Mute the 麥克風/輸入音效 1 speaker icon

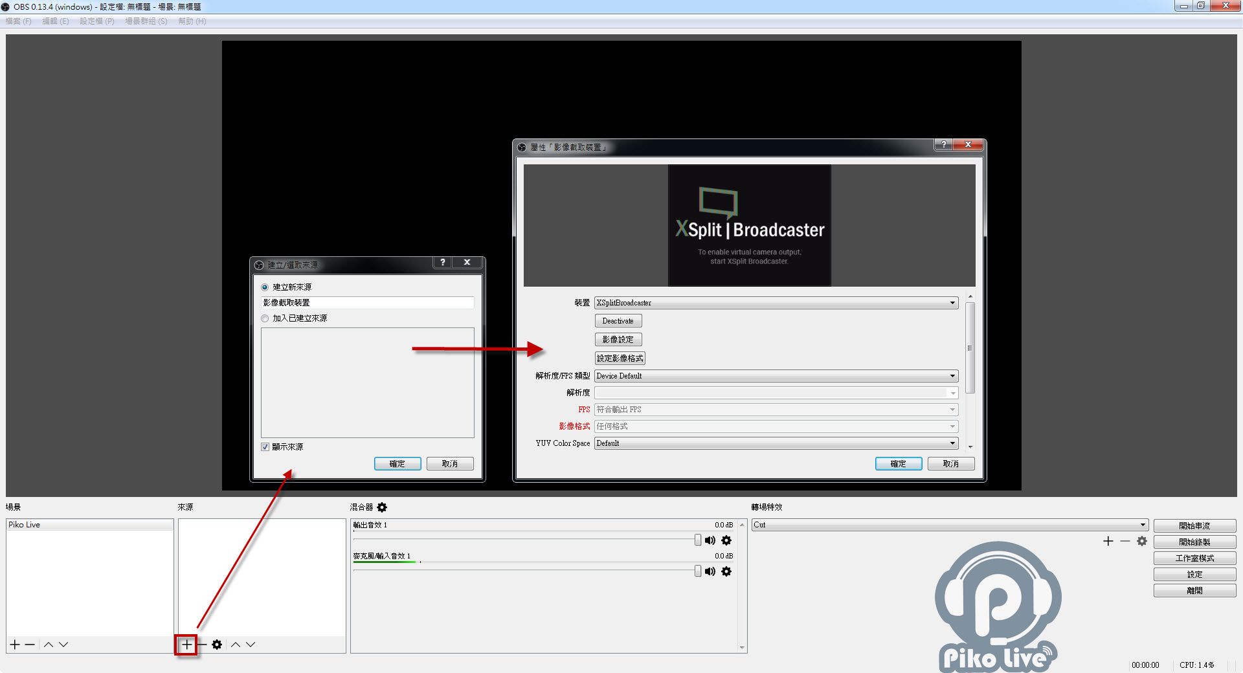tap(710, 571)
